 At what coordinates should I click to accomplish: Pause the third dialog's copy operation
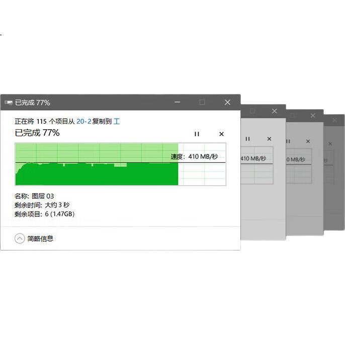[288, 141]
